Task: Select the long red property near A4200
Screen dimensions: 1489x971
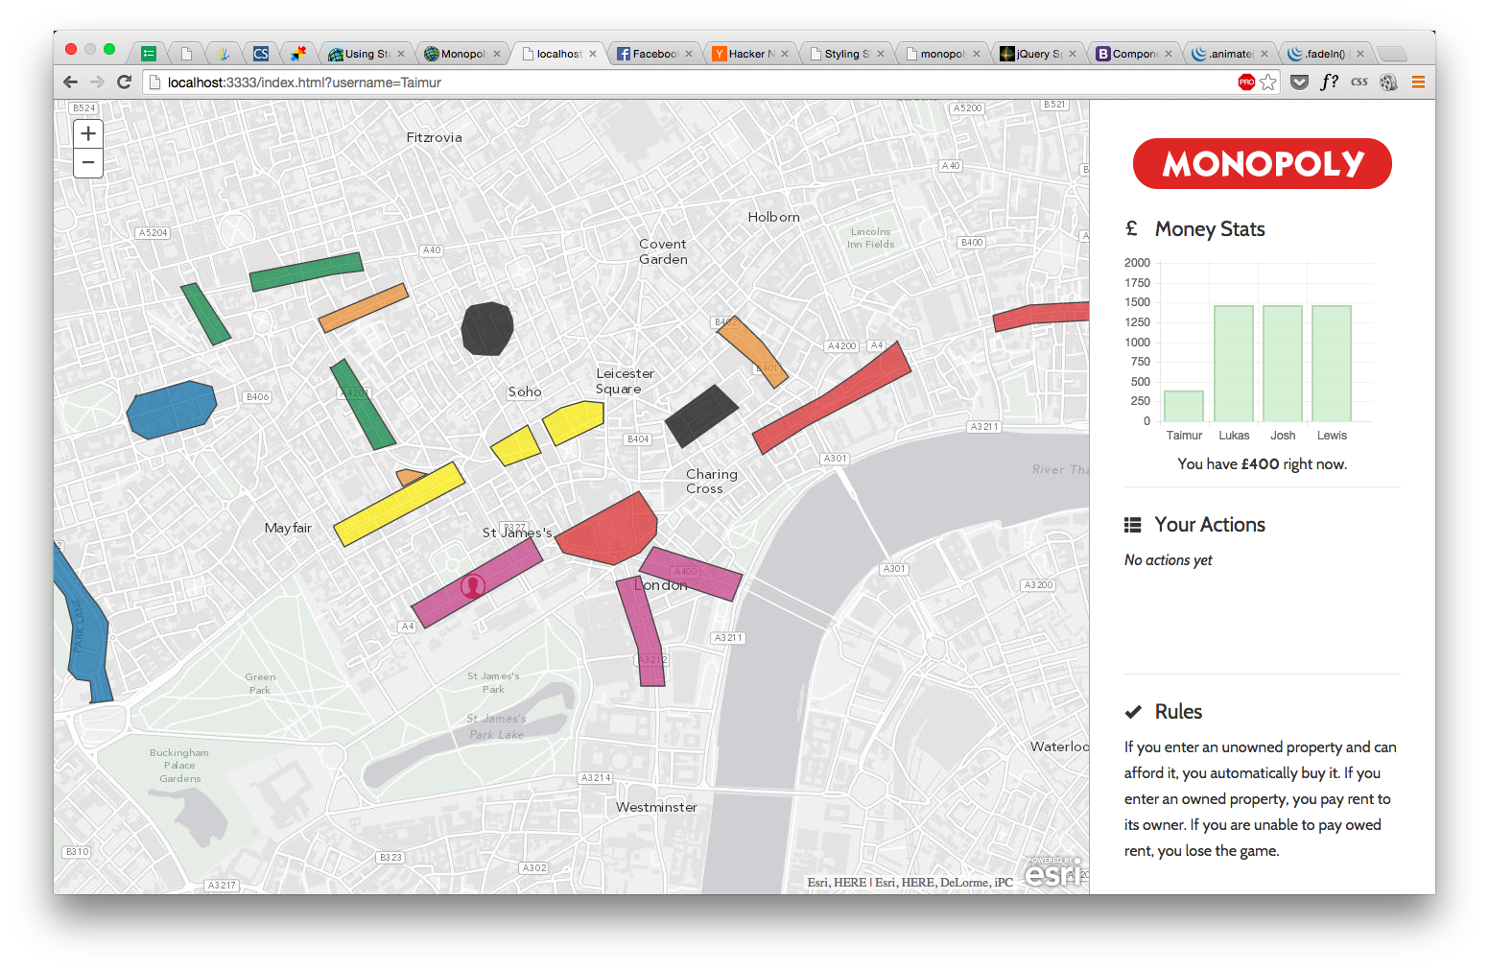Action: point(831,398)
